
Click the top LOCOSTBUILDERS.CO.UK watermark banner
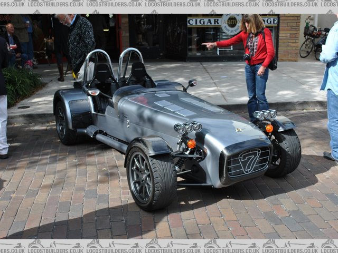click(x=169, y=4)
